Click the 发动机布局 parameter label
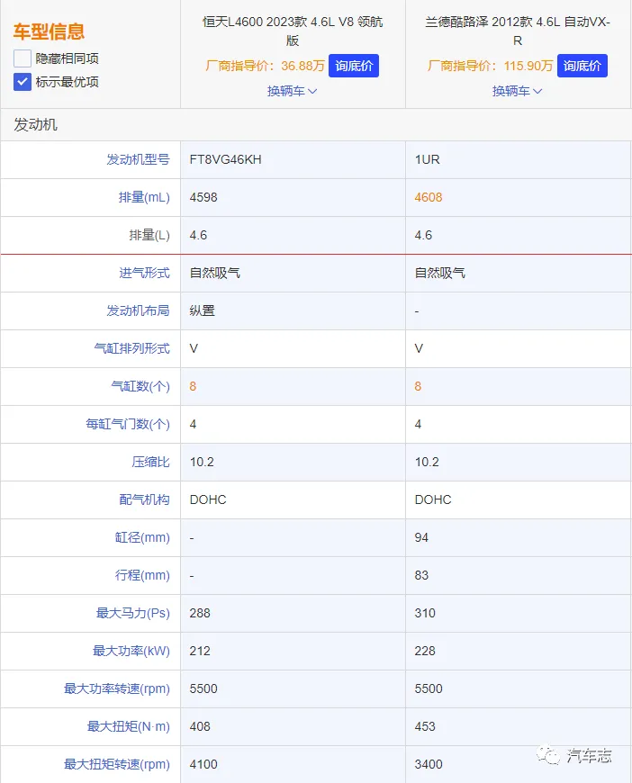Image resolution: width=632 pixels, height=783 pixels. [x=138, y=310]
